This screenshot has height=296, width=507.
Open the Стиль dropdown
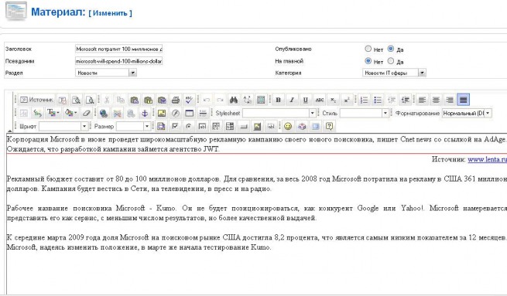(364, 113)
